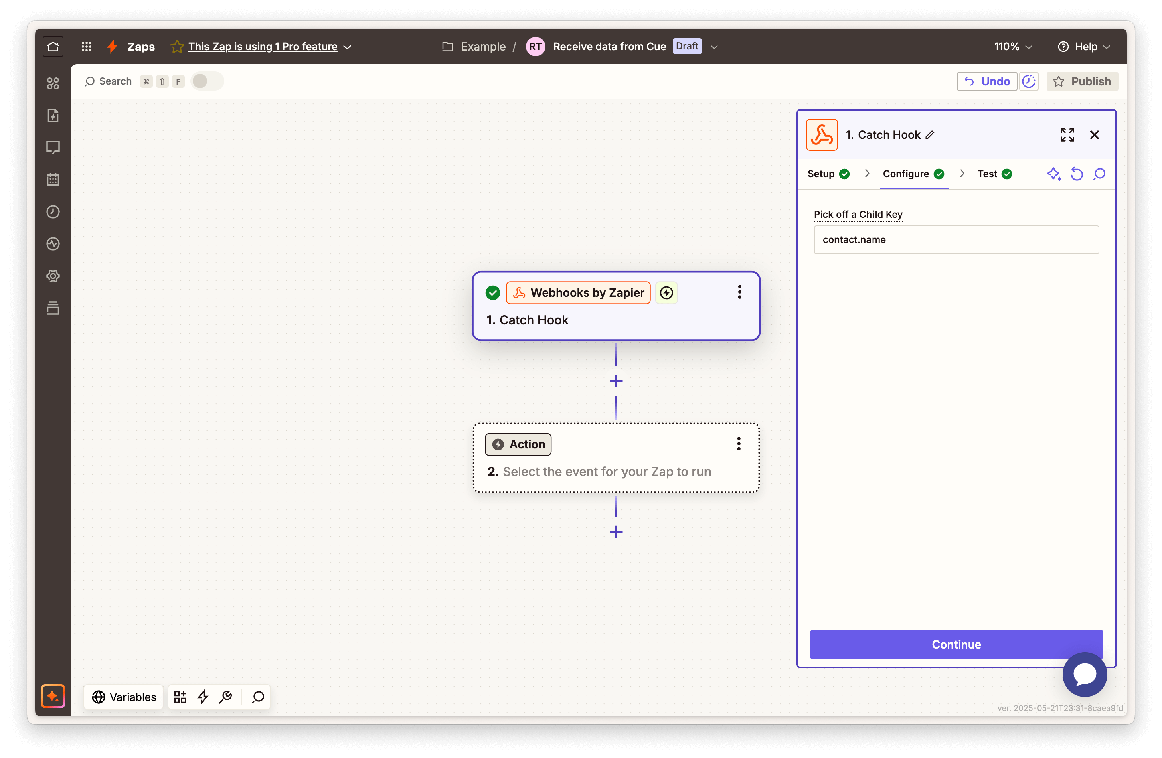
Task: Open the 110% zoom dropdown
Action: pyautogui.click(x=1013, y=47)
